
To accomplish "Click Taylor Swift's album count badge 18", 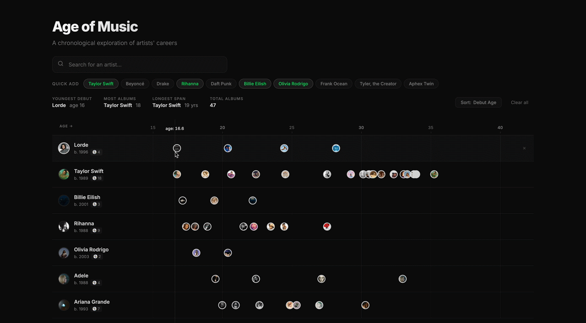I will coord(98,178).
